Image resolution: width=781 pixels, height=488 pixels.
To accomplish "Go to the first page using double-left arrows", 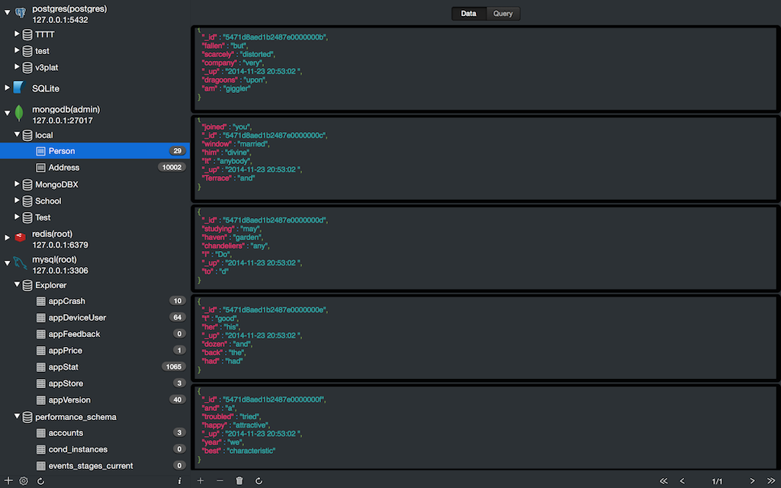I will pos(664,481).
